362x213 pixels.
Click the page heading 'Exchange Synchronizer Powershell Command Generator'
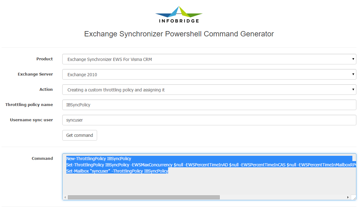179,34
